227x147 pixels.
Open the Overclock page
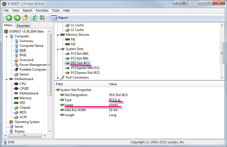27,60
